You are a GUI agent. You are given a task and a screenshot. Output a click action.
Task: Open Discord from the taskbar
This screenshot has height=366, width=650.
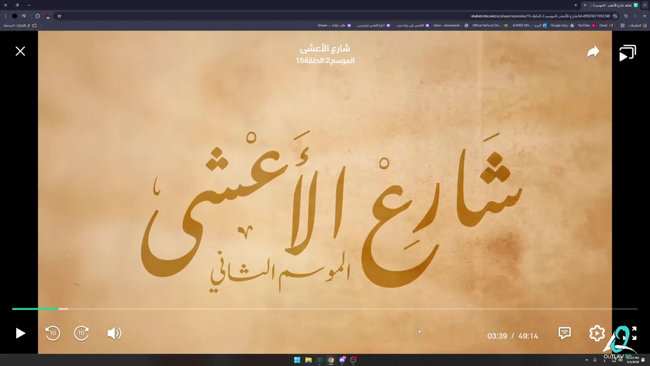[x=342, y=360]
